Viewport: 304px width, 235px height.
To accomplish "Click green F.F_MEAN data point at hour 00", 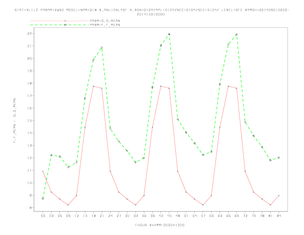I will [x=43, y=199].
